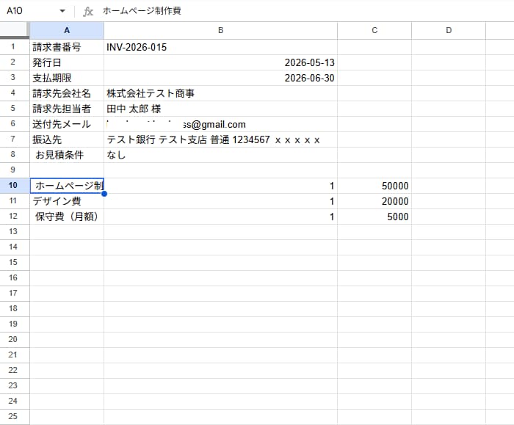Select column A header
Screen dimensions: 514x425
[x=67, y=31]
